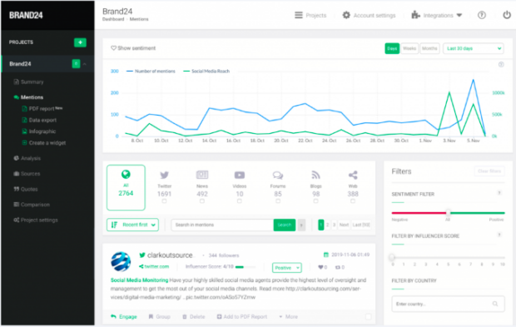
Task: Click the magnifier icon in the country field
Action: (495, 304)
